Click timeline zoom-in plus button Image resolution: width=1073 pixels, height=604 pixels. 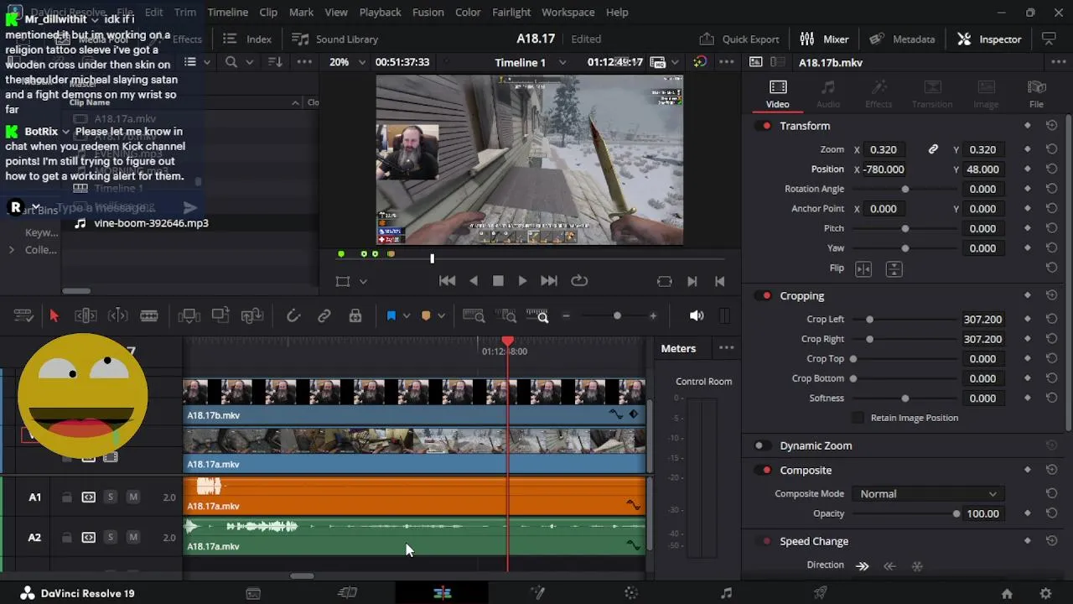pyautogui.click(x=653, y=316)
